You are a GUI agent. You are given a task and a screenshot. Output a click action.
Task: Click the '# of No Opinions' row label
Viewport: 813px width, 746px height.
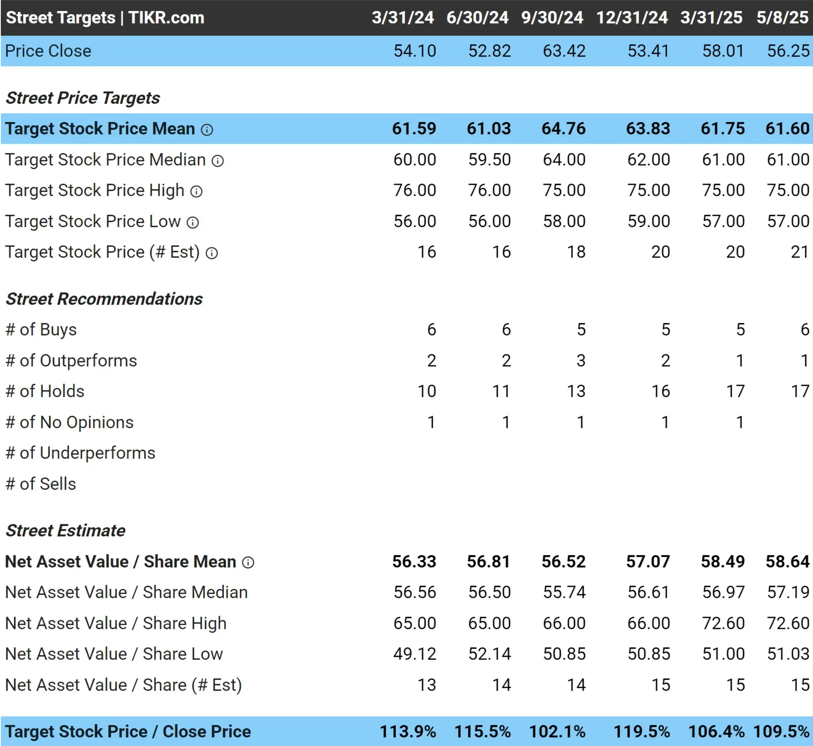(x=69, y=423)
